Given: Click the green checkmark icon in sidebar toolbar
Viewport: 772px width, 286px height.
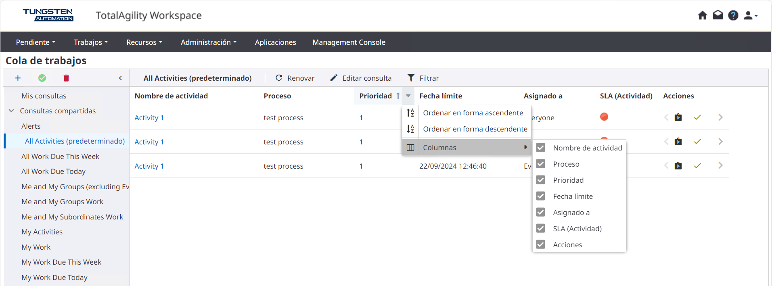Looking at the screenshot, I should point(42,78).
